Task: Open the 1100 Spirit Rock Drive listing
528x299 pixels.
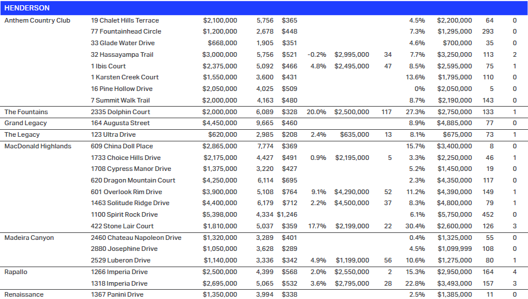Action: pyautogui.click(x=124, y=215)
